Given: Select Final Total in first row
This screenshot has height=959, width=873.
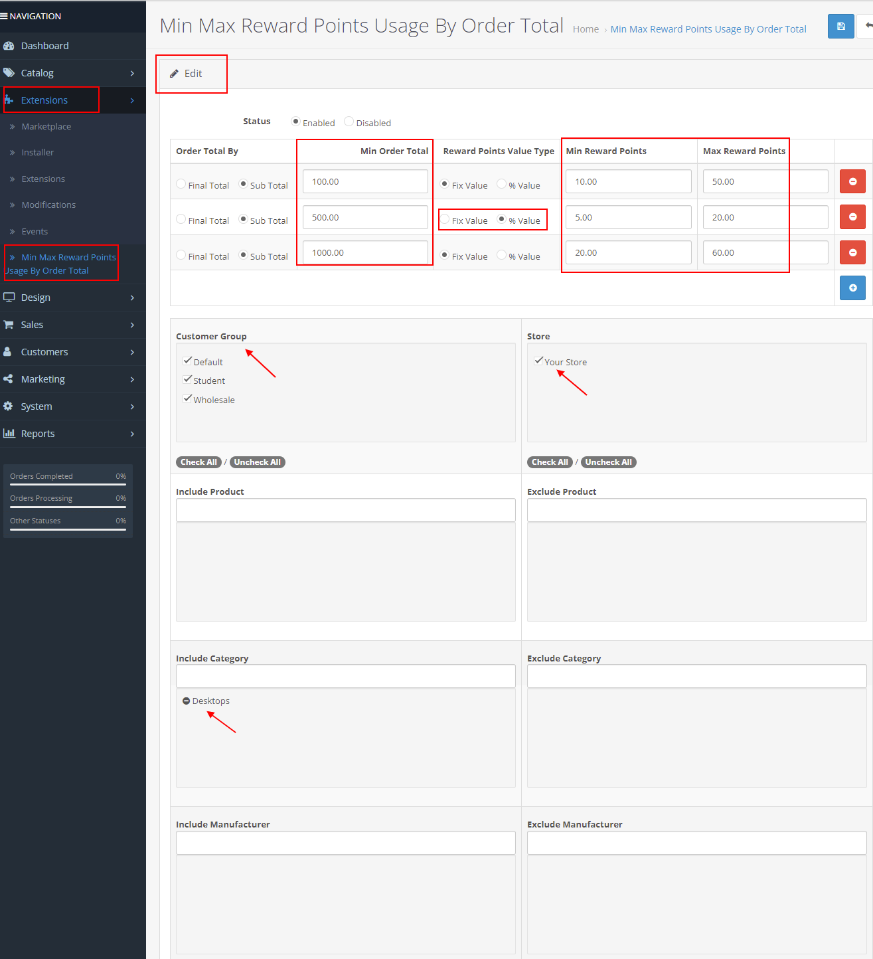Looking at the screenshot, I should coord(181,184).
